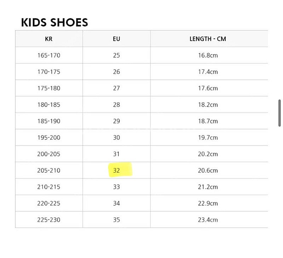This screenshot has width=283, height=258.
Task: Select the highlighted EU size 32 cell
Action: pos(116,170)
